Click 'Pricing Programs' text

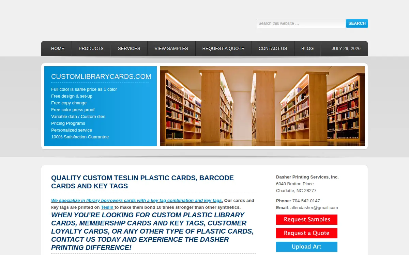68,123
